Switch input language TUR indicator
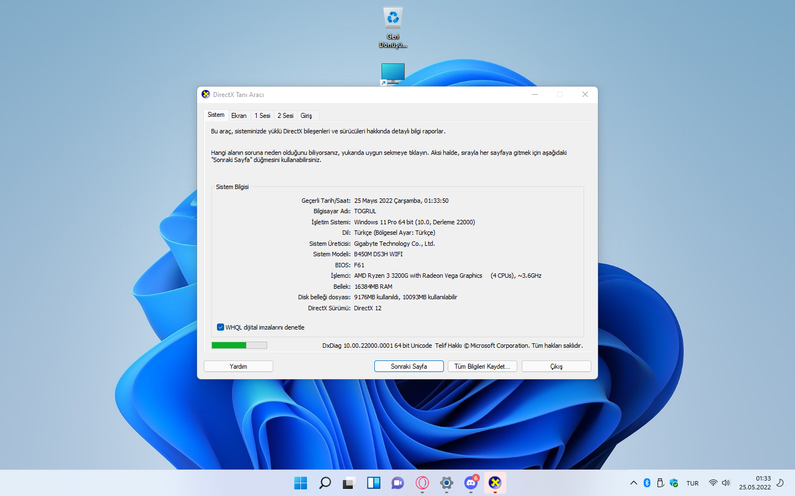This screenshot has width=795, height=496. (692, 483)
